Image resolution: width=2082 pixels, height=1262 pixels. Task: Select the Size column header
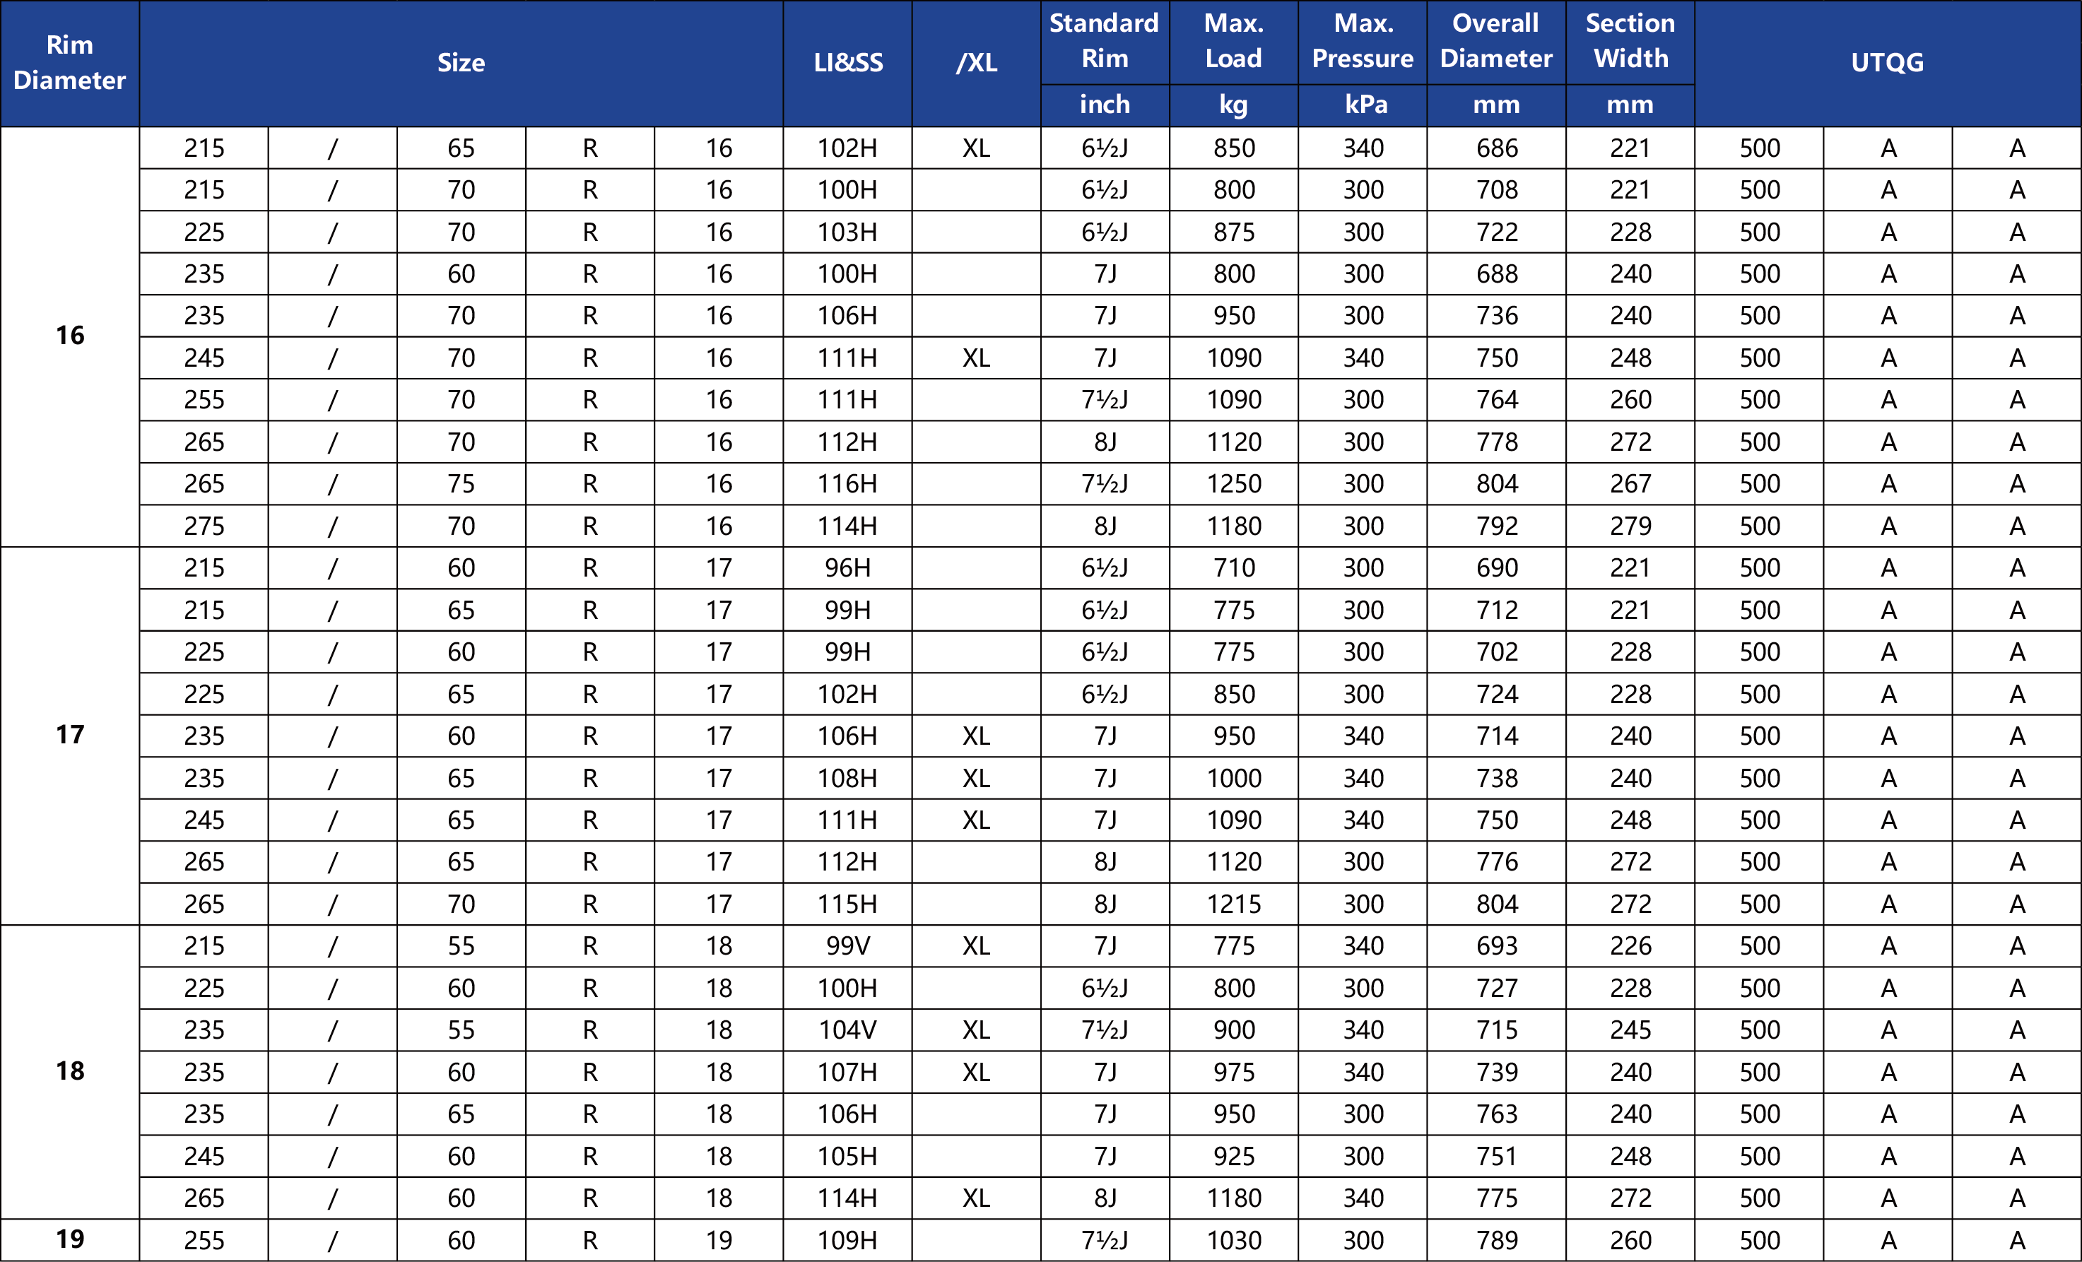click(x=461, y=64)
